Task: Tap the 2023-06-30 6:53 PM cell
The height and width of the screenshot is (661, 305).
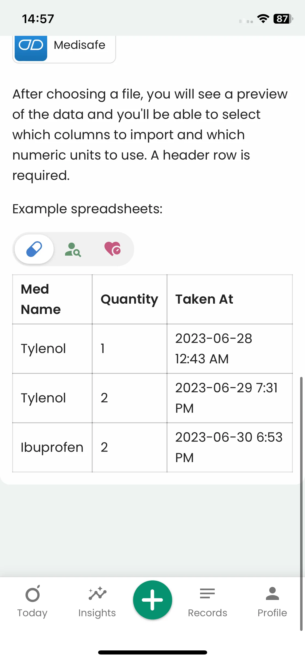Action: 229,447
